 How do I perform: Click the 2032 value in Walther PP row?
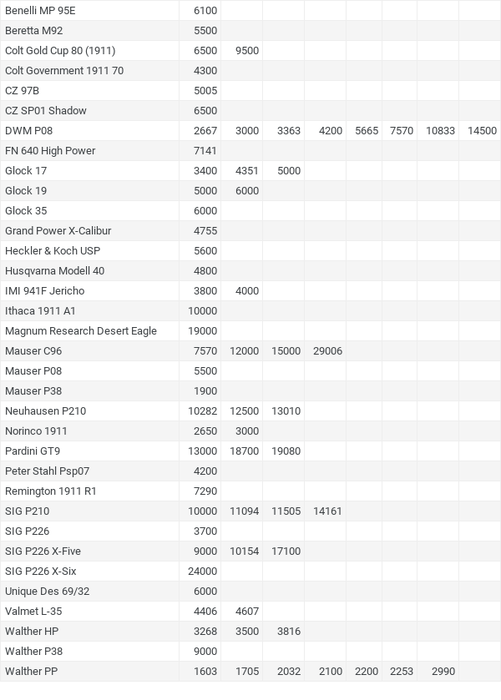tap(289, 672)
